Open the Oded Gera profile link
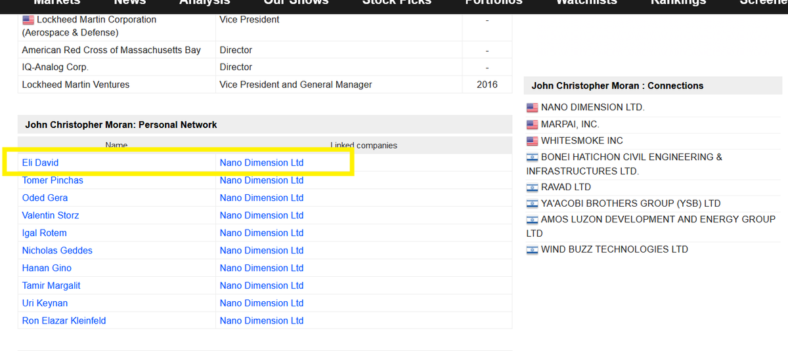Viewport: 788px width, 351px height. [x=45, y=198]
